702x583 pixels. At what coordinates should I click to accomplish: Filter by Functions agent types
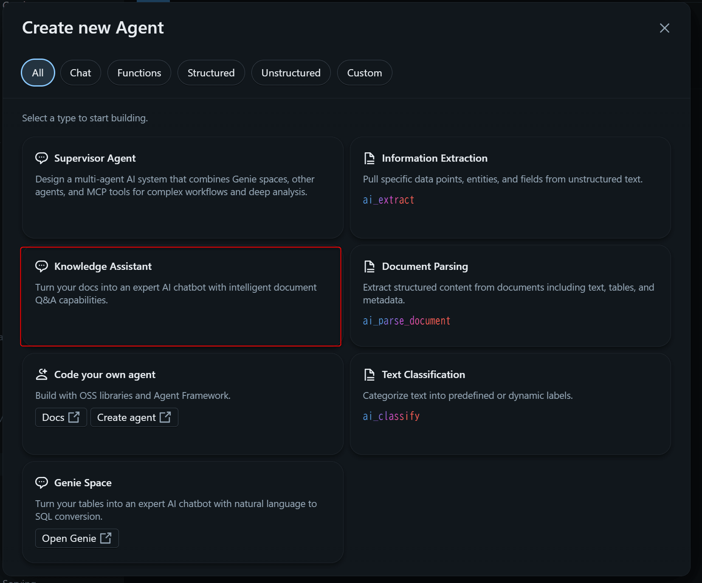[139, 73]
